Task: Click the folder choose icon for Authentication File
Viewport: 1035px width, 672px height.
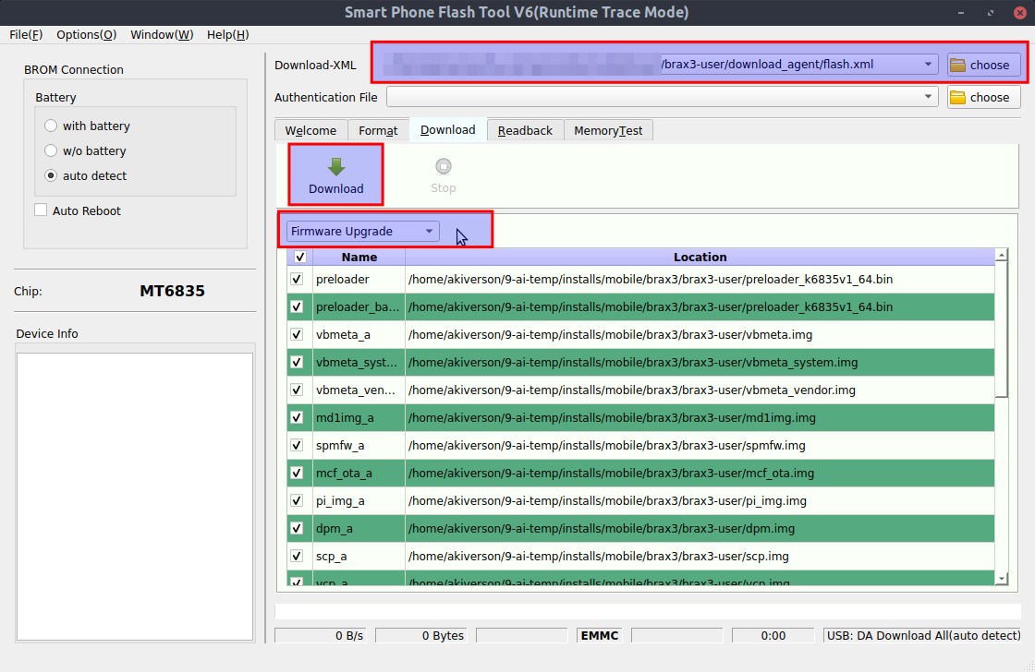Action: (958, 97)
